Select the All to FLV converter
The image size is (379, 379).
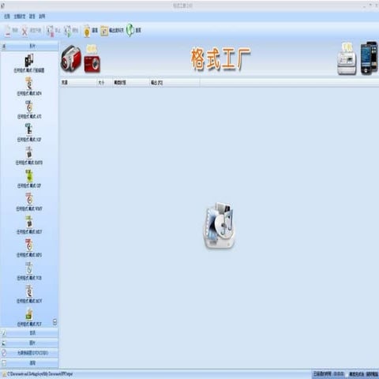(x=29, y=317)
